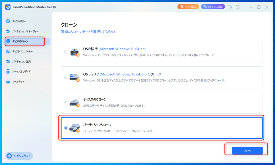Image resolution: width=275 pixels, height=165 pixels.
Task: Click the 純粋なデータ ディスク description text
Action: 114,106
